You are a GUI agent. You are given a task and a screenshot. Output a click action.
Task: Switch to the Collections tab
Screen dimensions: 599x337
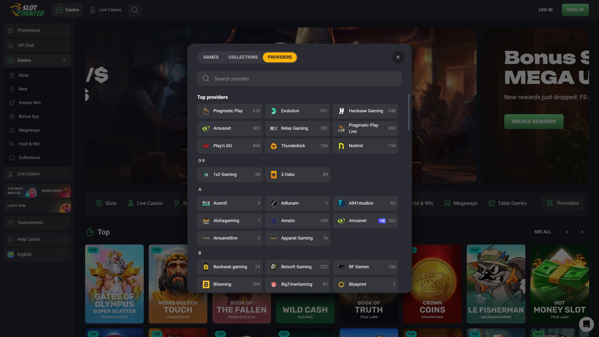point(243,57)
